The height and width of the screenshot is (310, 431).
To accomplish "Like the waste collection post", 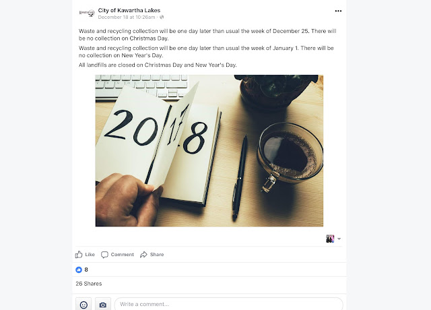I will point(85,255).
